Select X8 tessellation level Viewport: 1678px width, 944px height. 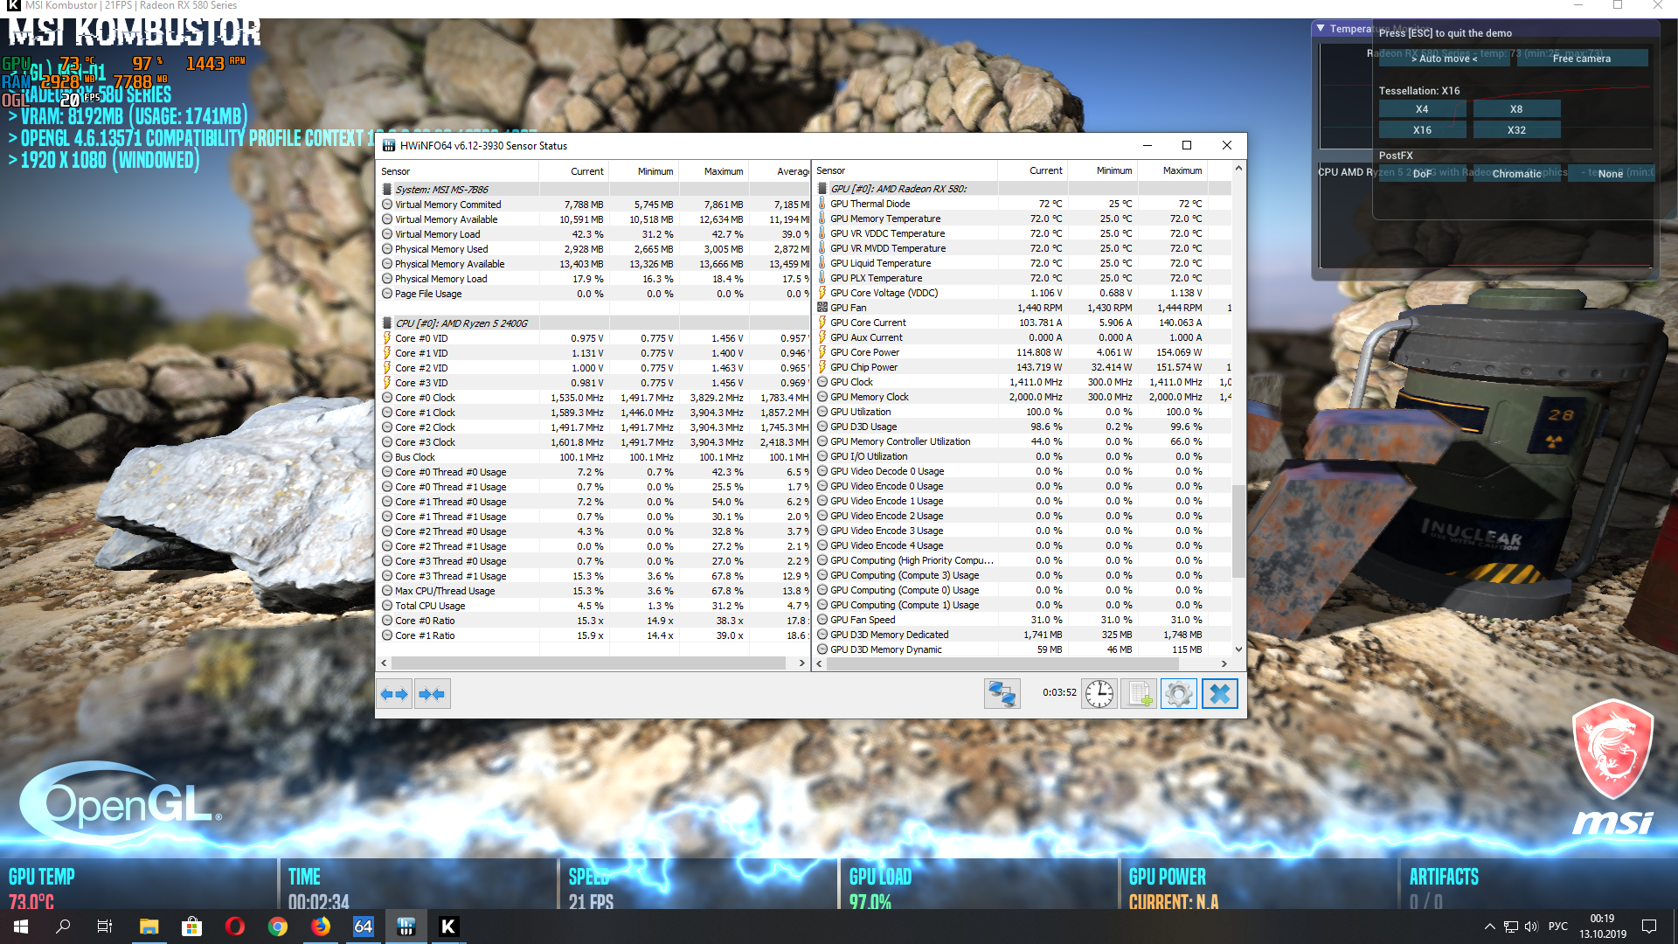(1516, 109)
